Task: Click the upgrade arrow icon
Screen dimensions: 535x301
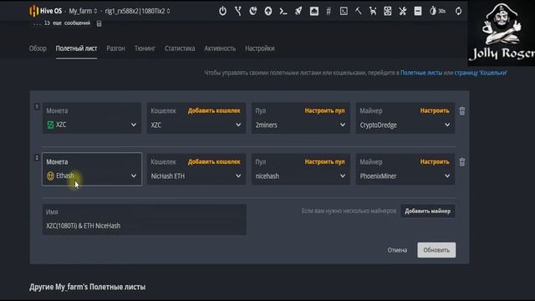Action: coord(268,11)
